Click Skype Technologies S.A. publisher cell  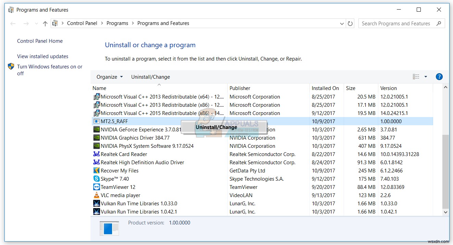click(x=257, y=179)
